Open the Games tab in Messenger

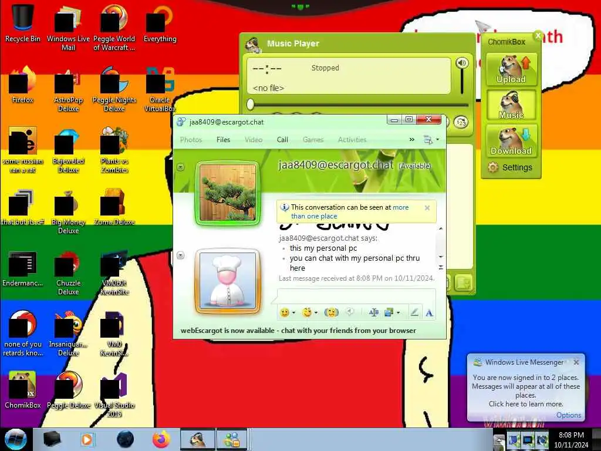313,140
